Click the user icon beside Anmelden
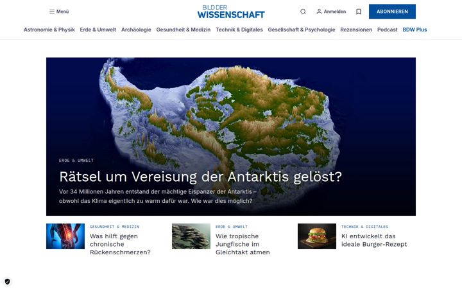Viewport: 462px width, 289px height. 319,12
